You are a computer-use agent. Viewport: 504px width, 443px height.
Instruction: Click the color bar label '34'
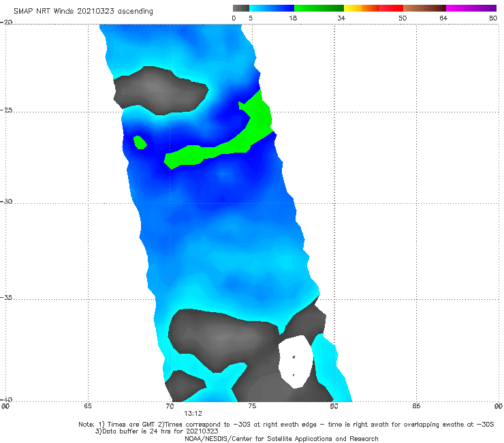click(341, 18)
